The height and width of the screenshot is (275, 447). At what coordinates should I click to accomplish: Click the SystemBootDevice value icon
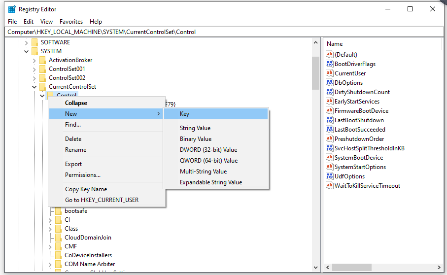pos(330,157)
